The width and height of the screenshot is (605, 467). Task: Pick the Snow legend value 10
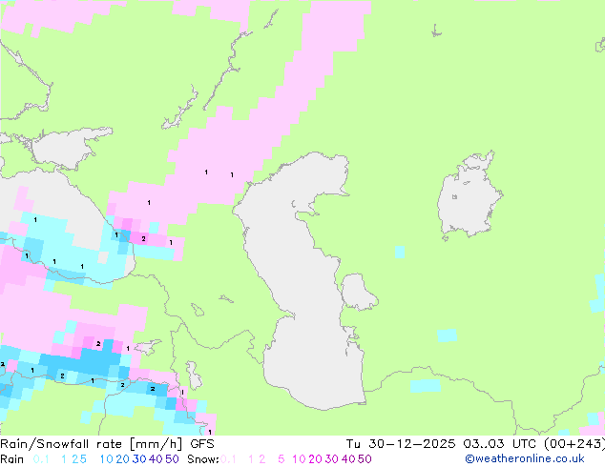point(299,459)
